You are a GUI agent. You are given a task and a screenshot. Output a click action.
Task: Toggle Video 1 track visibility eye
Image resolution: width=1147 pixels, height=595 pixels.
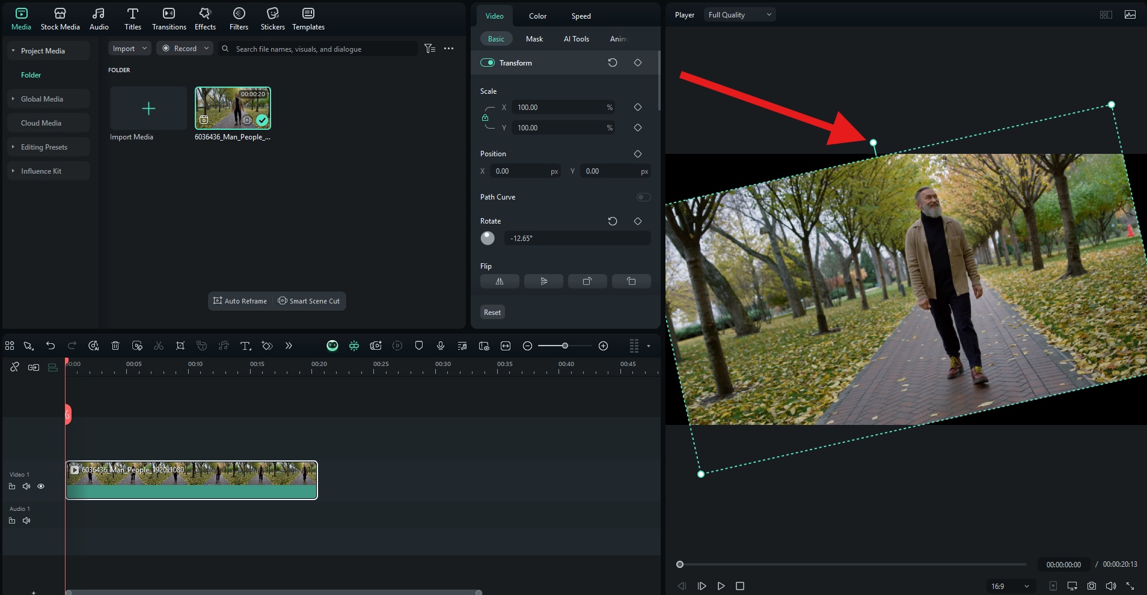[41, 486]
